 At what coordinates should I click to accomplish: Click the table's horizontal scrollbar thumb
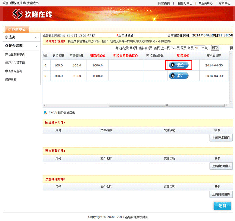point(166,106)
